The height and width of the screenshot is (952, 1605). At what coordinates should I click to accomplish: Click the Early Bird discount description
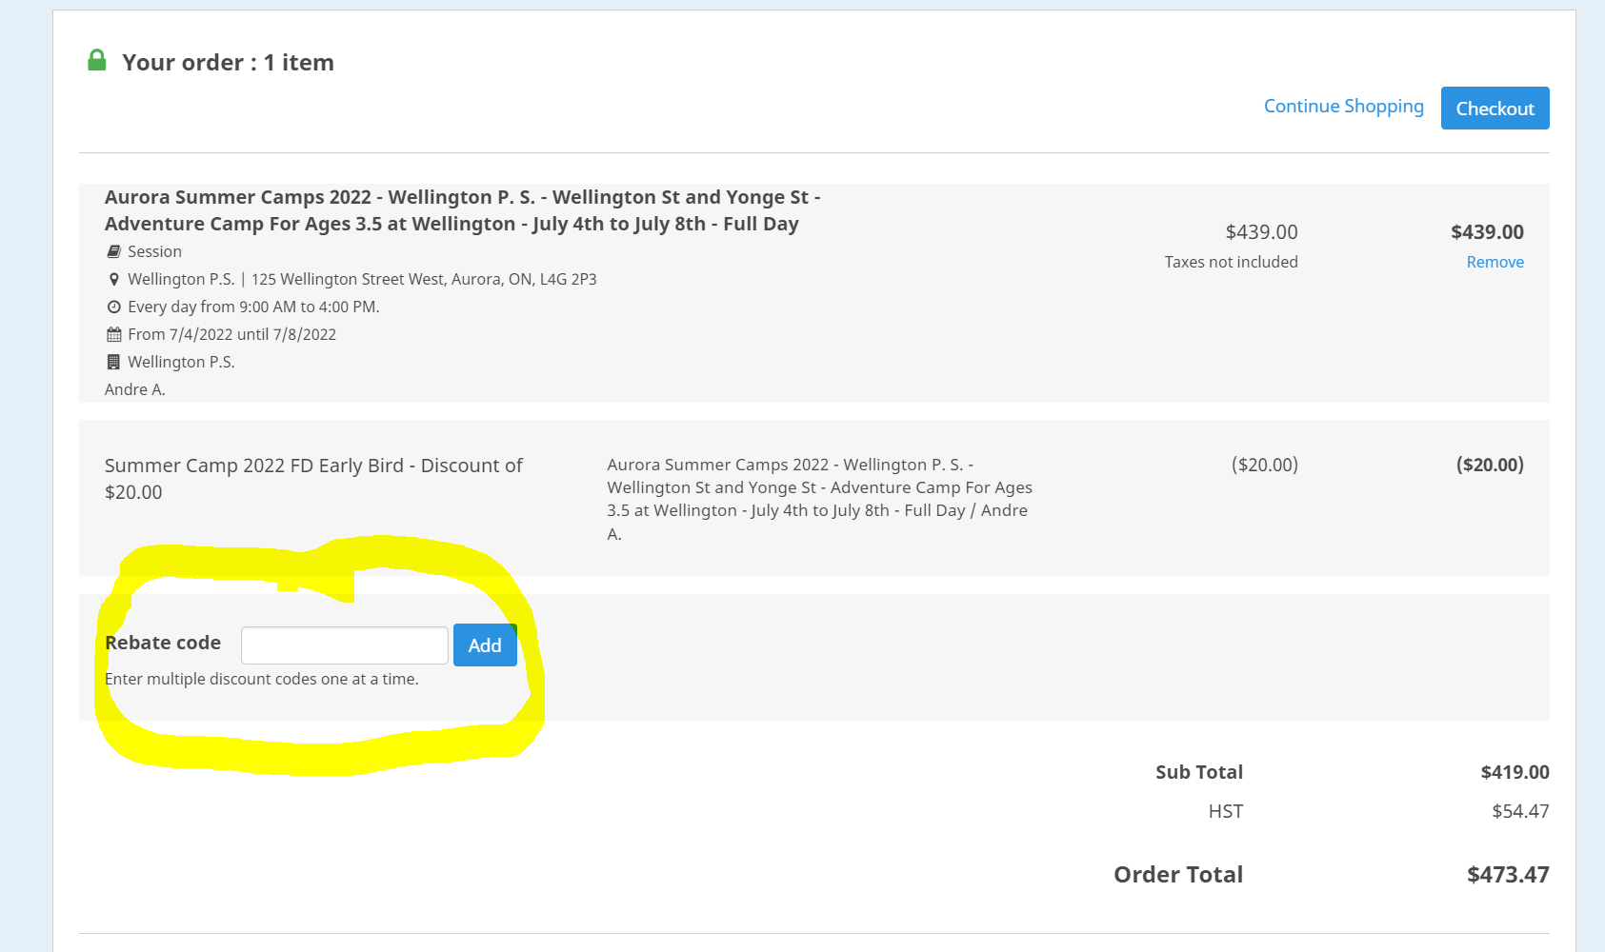(x=313, y=479)
